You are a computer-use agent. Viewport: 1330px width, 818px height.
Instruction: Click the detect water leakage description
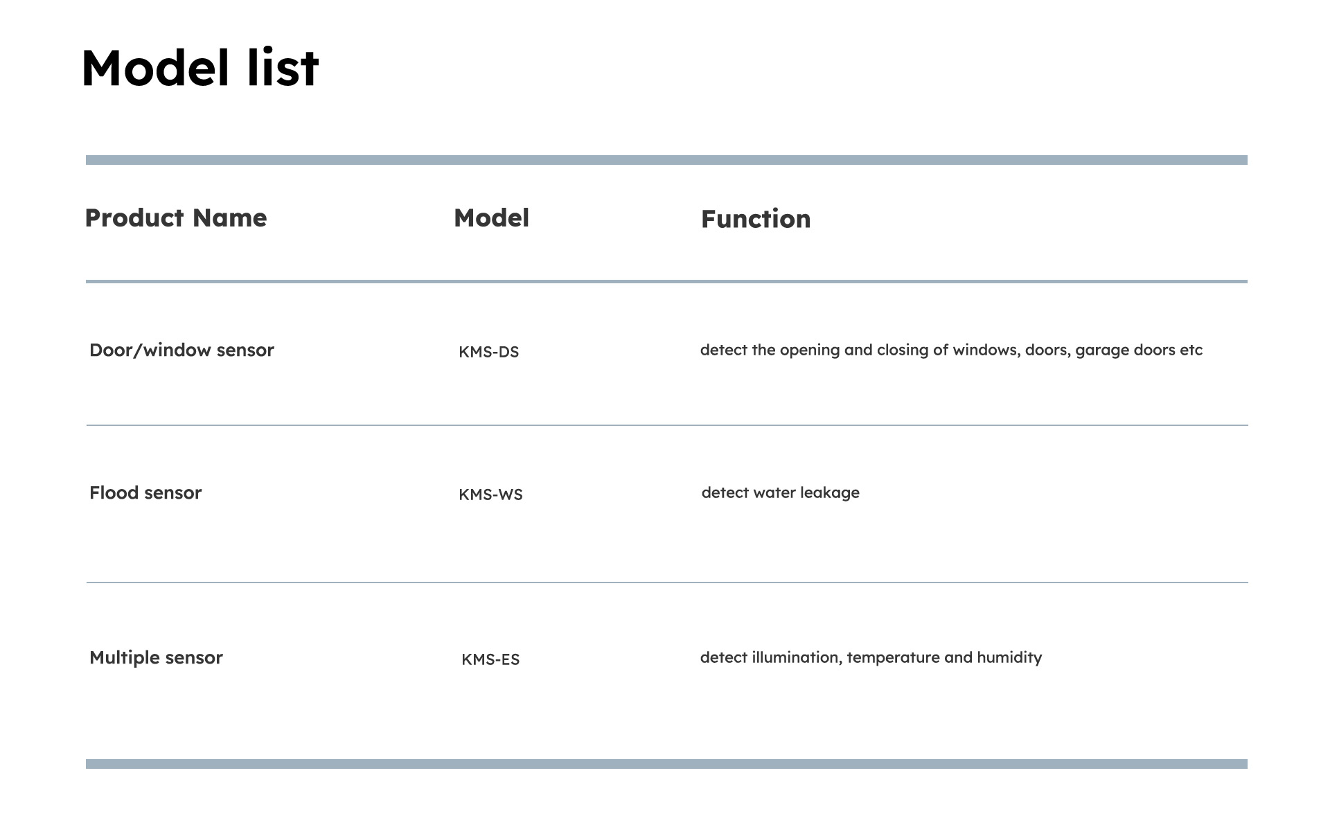point(780,493)
